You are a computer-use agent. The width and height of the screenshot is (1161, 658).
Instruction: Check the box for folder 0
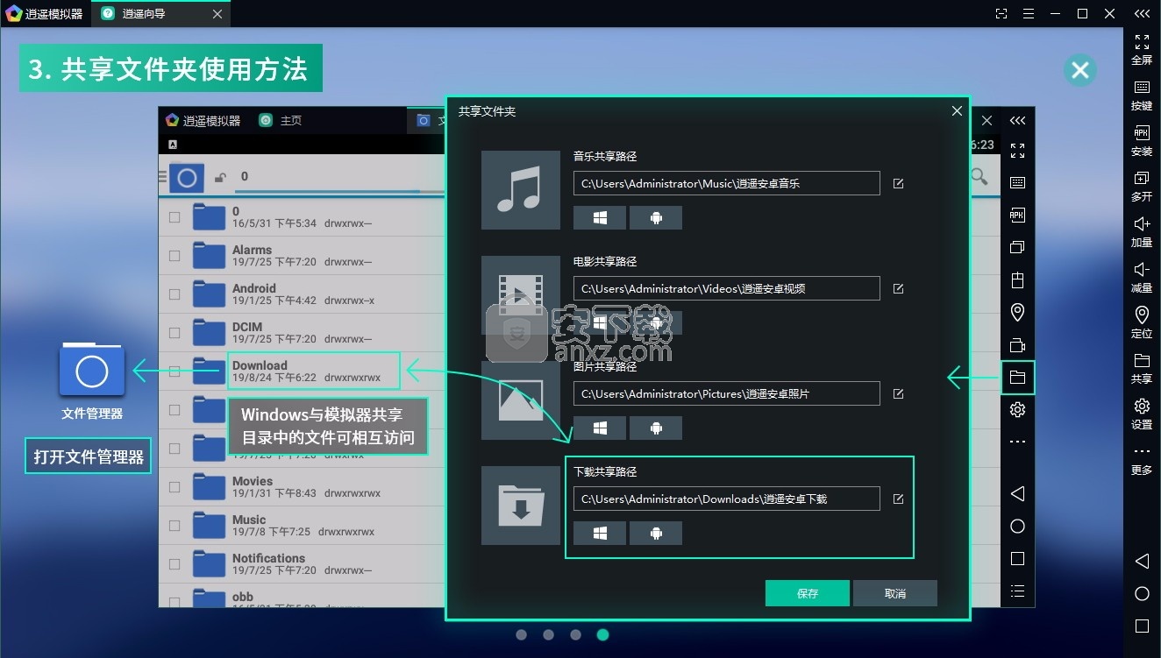click(x=175, y=217)
